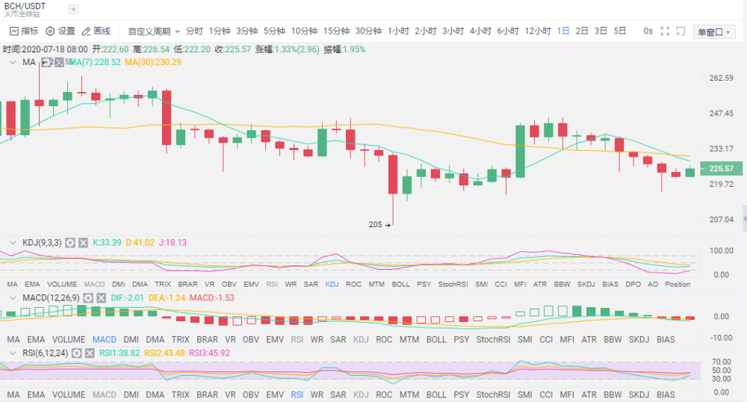Select the 3日 timeframe

point(601,31)
